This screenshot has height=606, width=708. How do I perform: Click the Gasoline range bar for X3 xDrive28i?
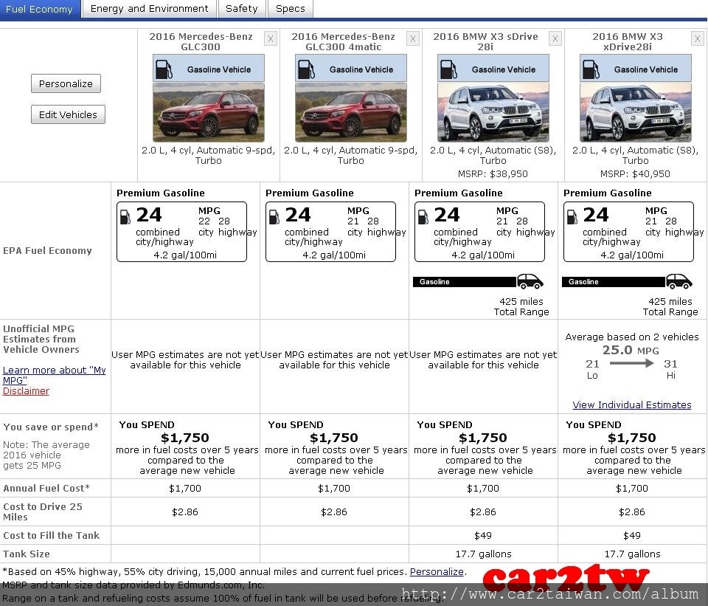614,281
